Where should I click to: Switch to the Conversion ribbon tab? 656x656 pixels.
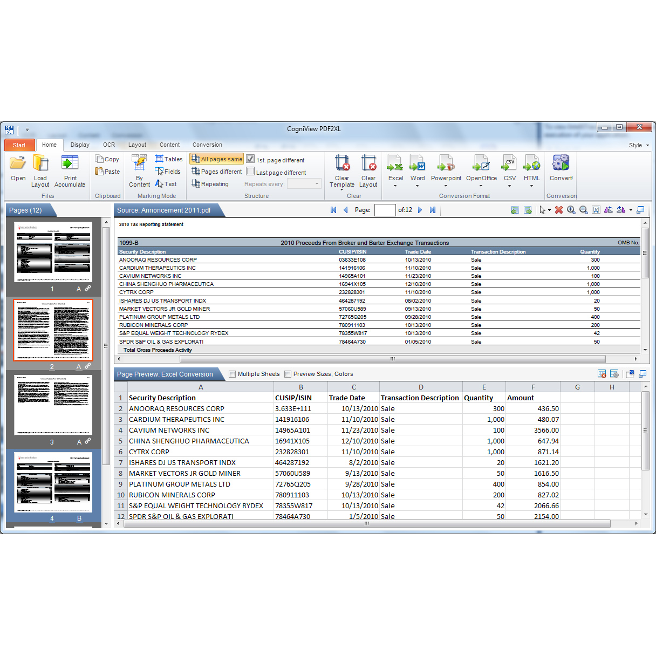tap(207, 145)
